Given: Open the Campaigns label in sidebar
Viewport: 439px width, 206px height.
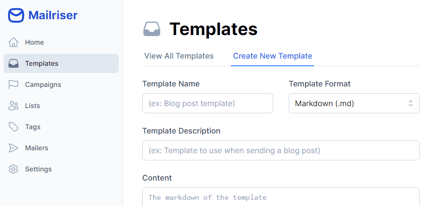Looking at the screenshot, I should pyautogui.click(x=43, y=85).
